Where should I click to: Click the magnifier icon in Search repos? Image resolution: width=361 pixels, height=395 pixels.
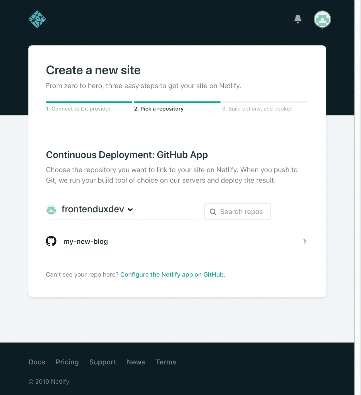[213, 211]
